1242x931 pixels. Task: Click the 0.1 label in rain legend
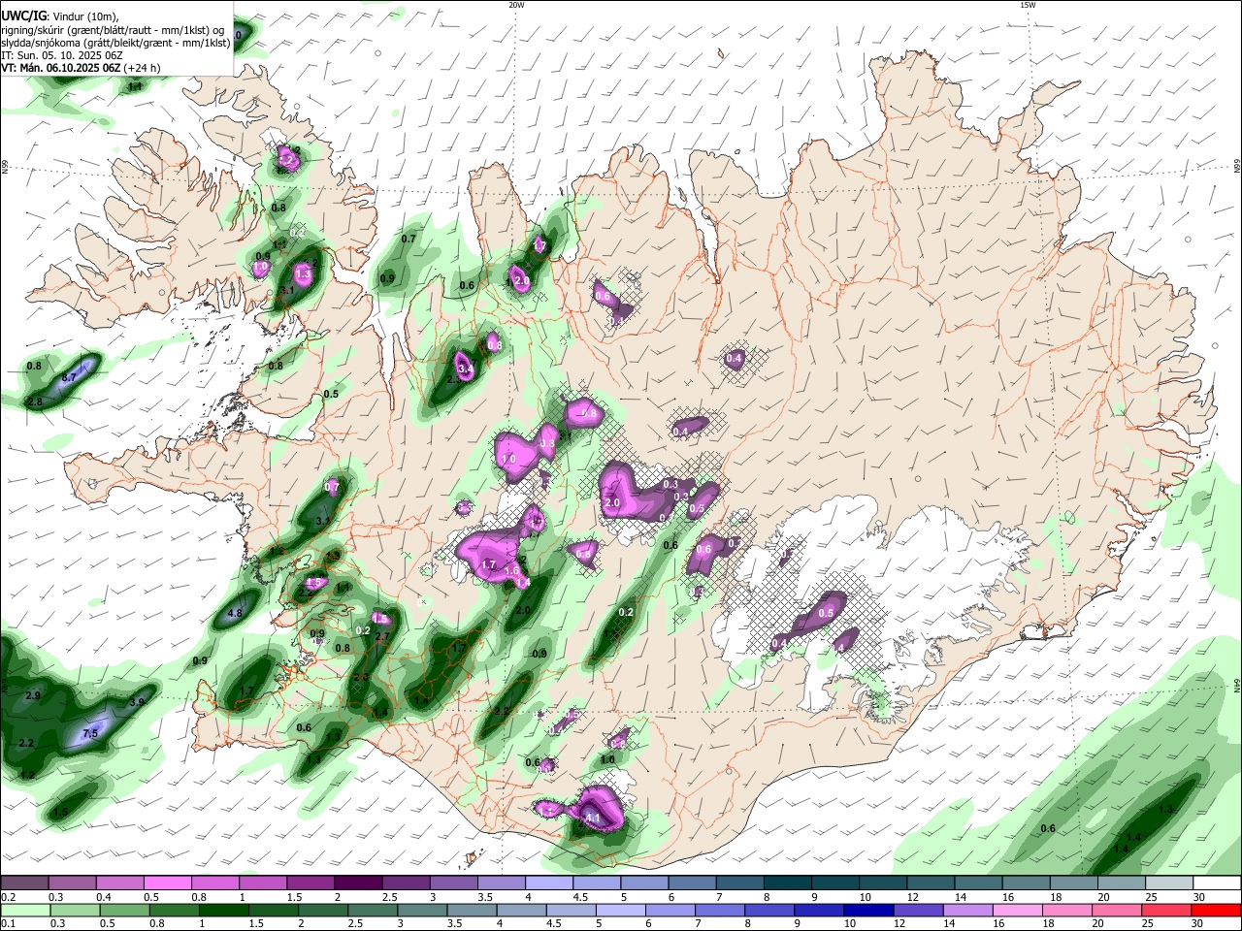click(7, 924)
